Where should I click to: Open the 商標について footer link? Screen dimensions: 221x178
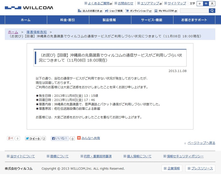click(x=59, y=156)
